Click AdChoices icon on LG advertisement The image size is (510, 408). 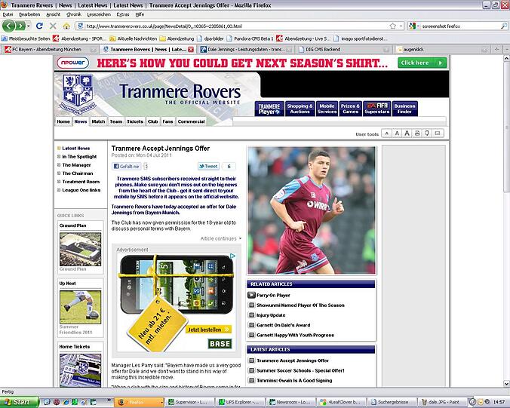[233, 256]
